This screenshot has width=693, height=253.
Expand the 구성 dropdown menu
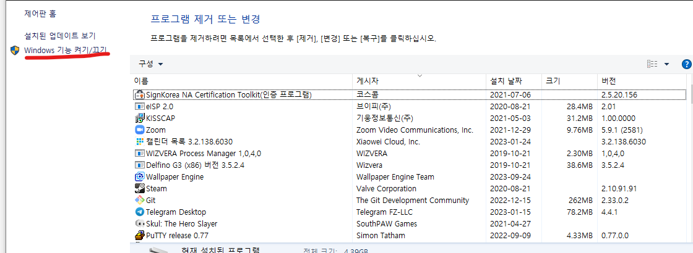pos(151,64)
